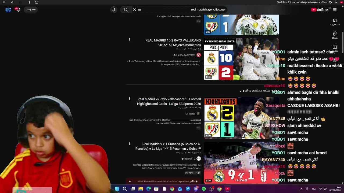Open the YouTube app on the taskbar
Image resolution: width=344 pixels, height=193 pixels.
tap(227, 189)
